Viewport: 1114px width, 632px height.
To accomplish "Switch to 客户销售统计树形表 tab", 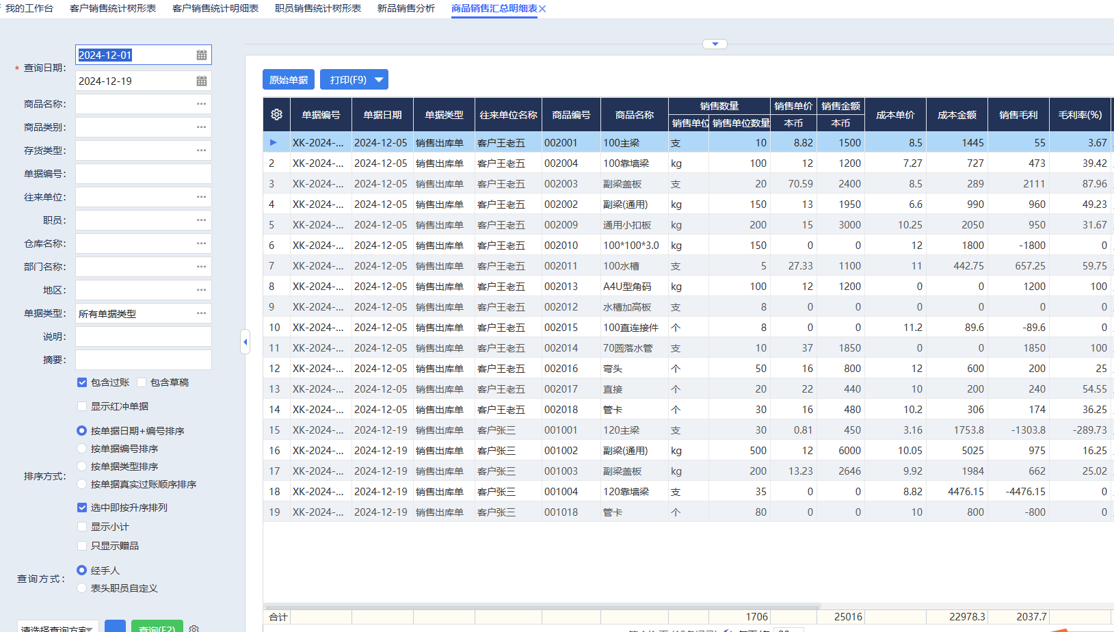I will click(113, 8).
